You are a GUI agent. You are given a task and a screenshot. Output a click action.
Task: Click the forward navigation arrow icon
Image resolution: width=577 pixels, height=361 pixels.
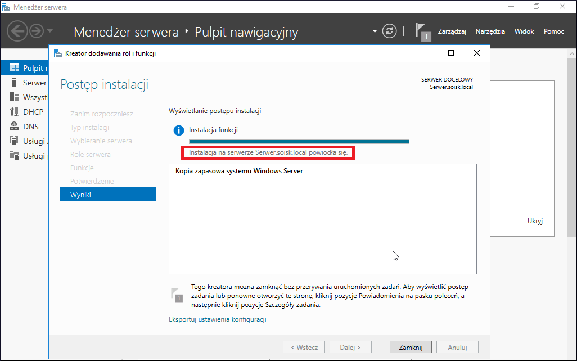(x=37, y=31)
